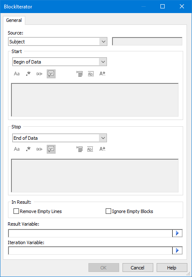Open Help for BlockIterator
The width and height of the screenshot is (192, 277).
(x=172, y=268)
